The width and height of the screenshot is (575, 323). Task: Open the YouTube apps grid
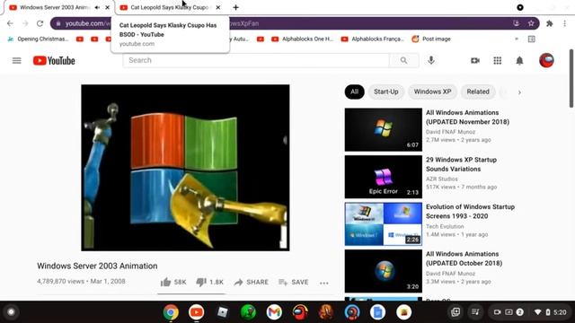click(x=497, y=60)
